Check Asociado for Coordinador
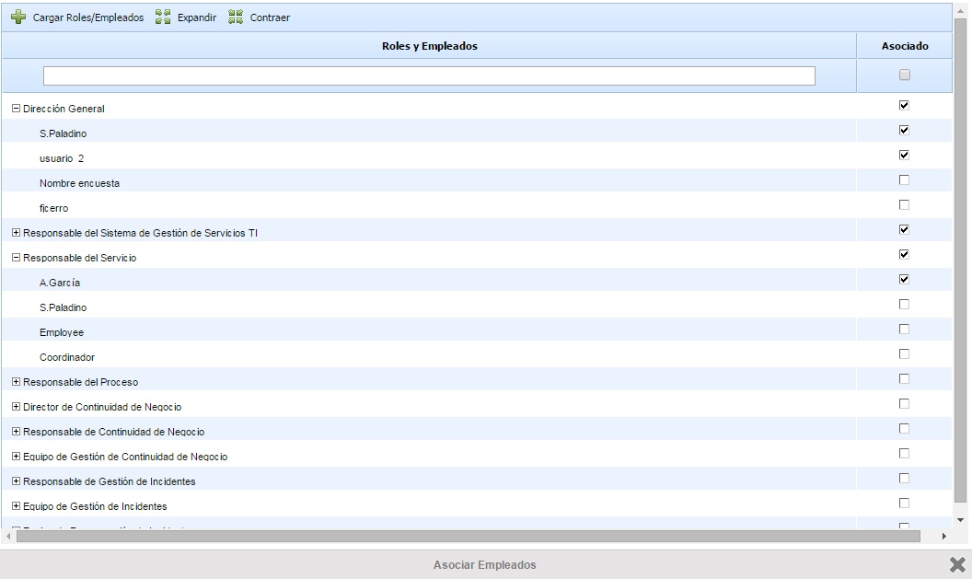The height and width of the screenshot is (579, 972). click(x=904, y=353)
